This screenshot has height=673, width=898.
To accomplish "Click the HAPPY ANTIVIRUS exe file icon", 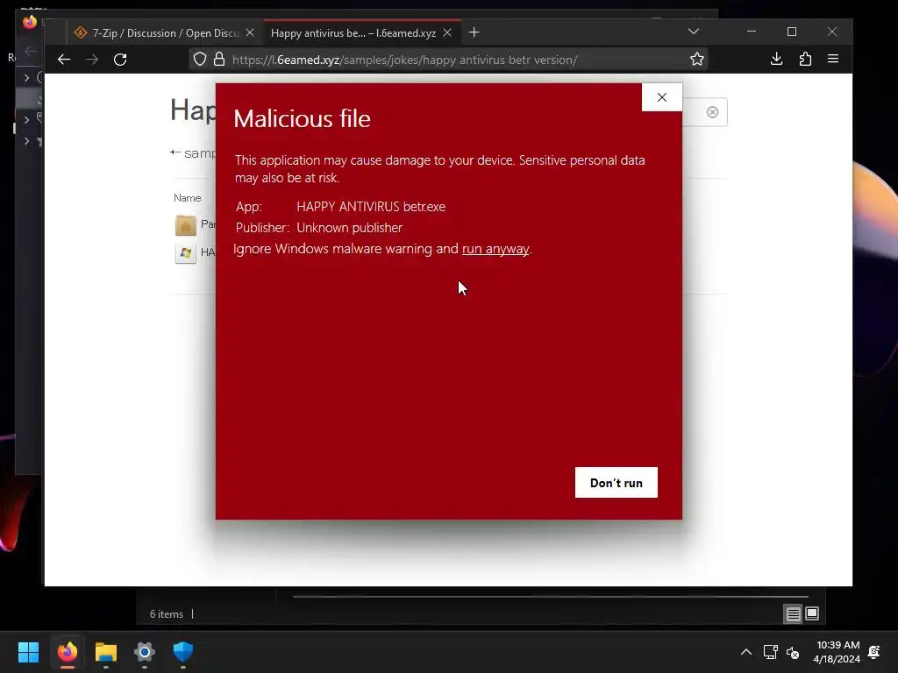I will coord(186,253).
